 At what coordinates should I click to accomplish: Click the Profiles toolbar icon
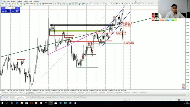5,4
